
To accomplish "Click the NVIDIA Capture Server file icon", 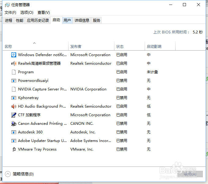I will 14,89.
